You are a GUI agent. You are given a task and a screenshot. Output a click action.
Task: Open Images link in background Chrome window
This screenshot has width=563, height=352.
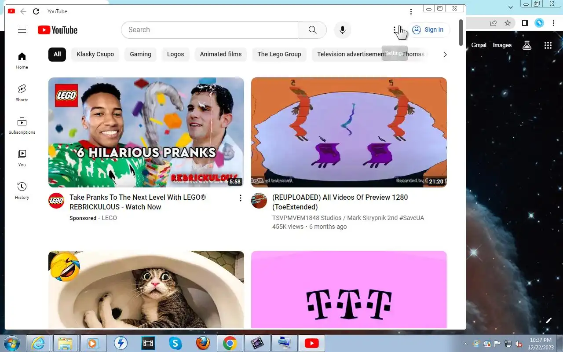(502, 45)
